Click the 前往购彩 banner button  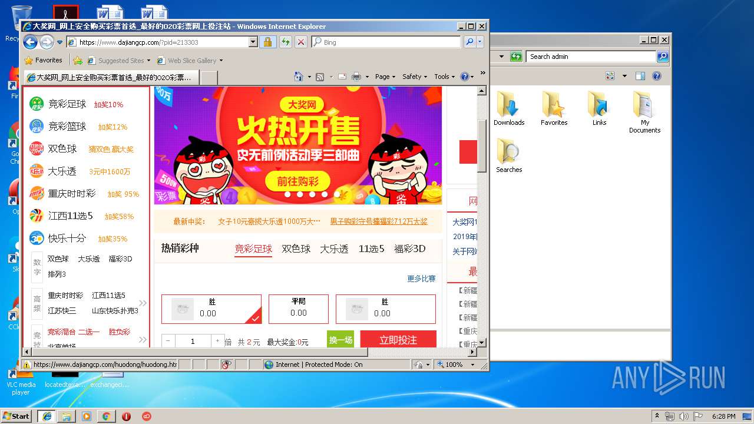(297, 181)
